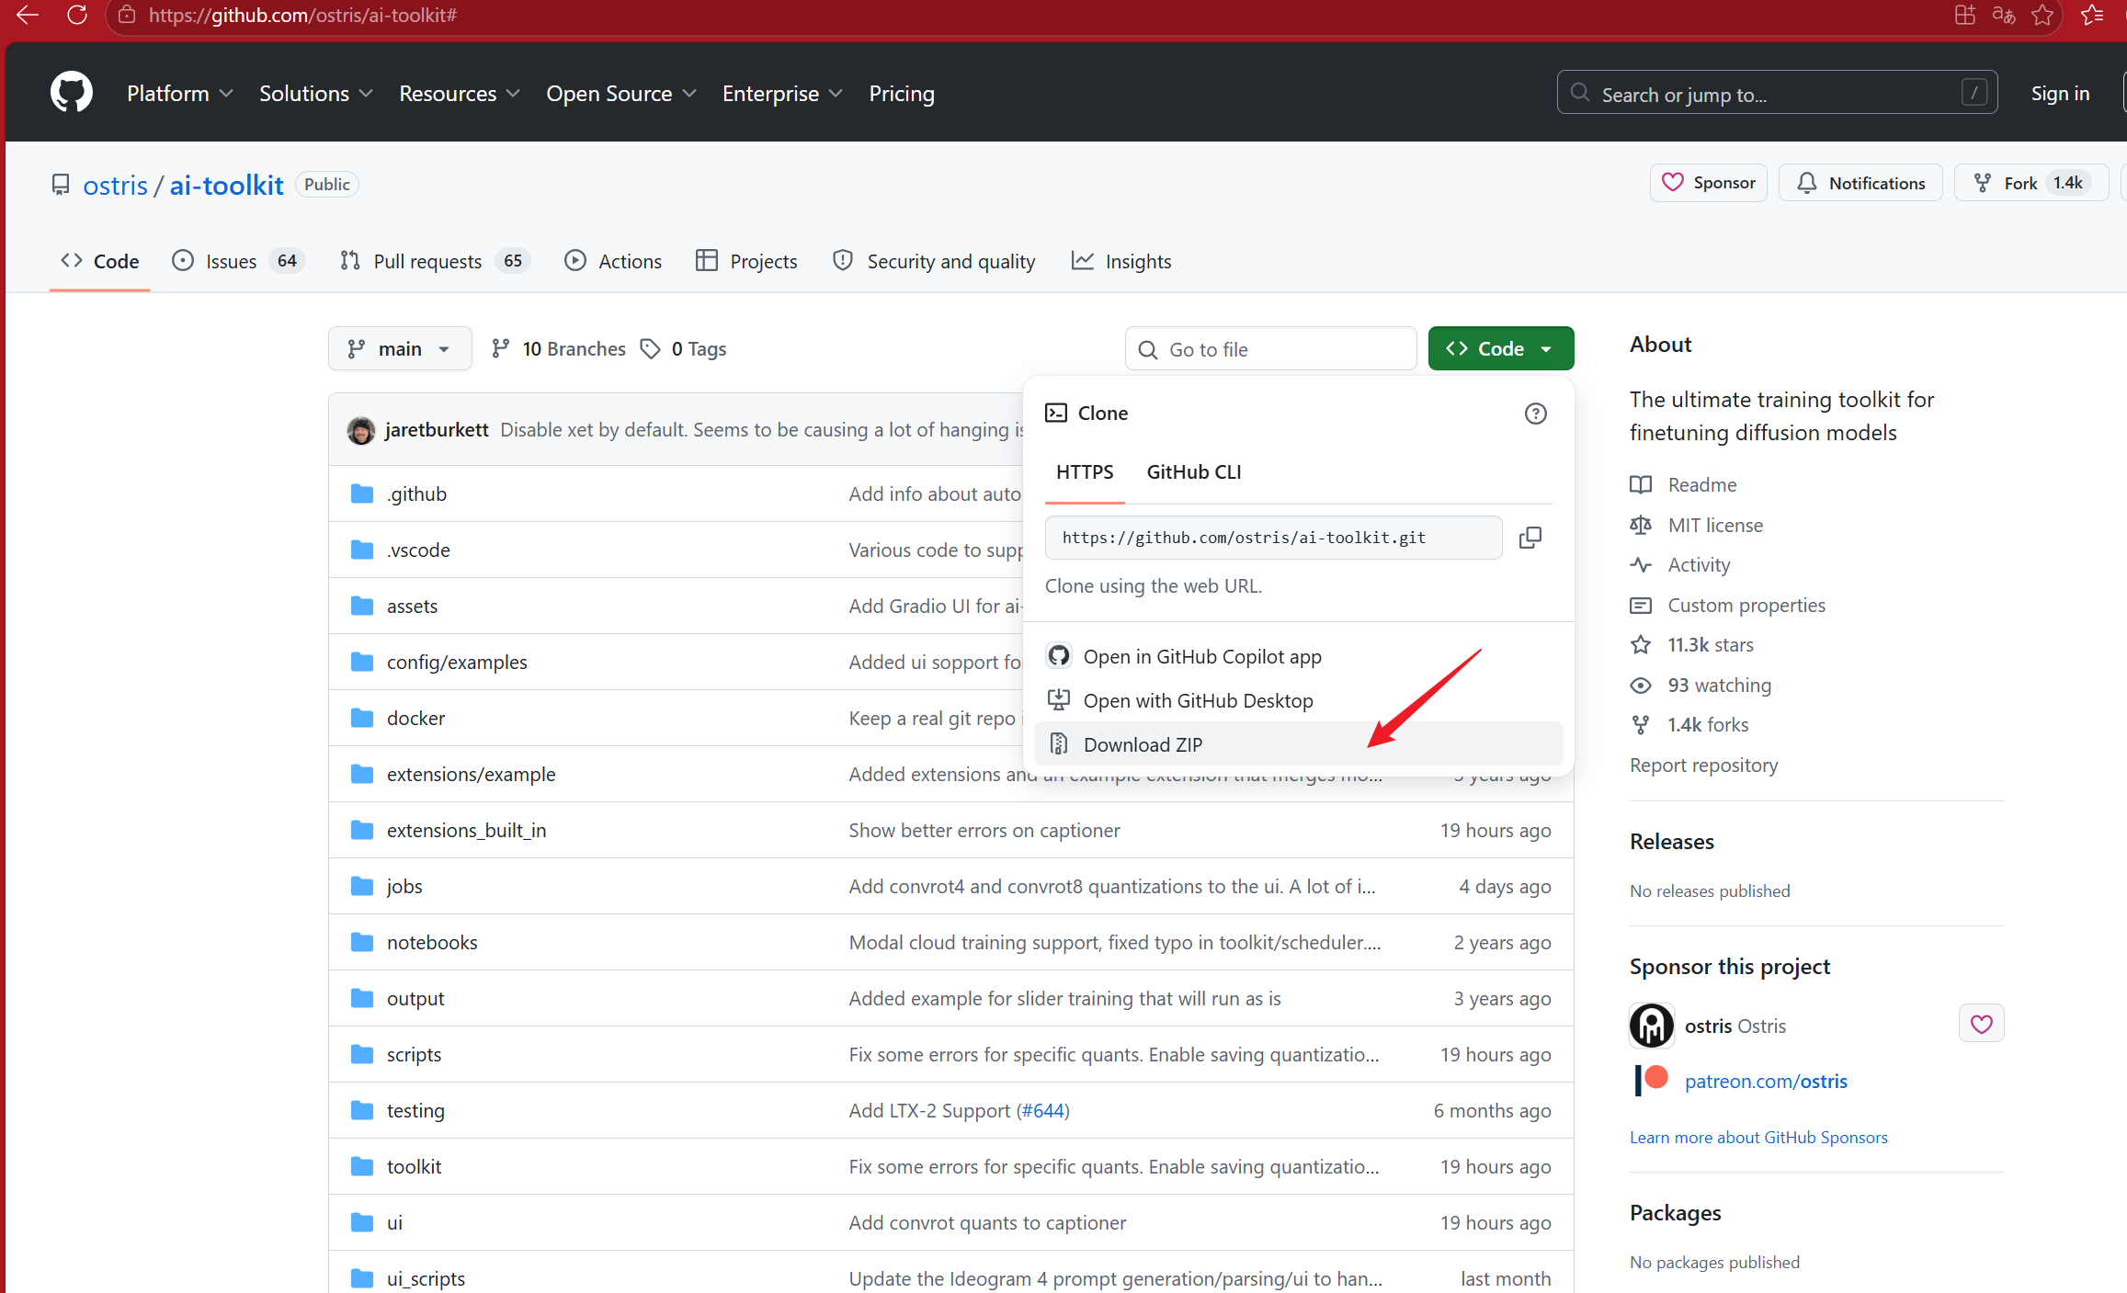The width and height of the screenshot is (2127, 1293).
Task: Open the Insights tab
Action: [1121, 261]
